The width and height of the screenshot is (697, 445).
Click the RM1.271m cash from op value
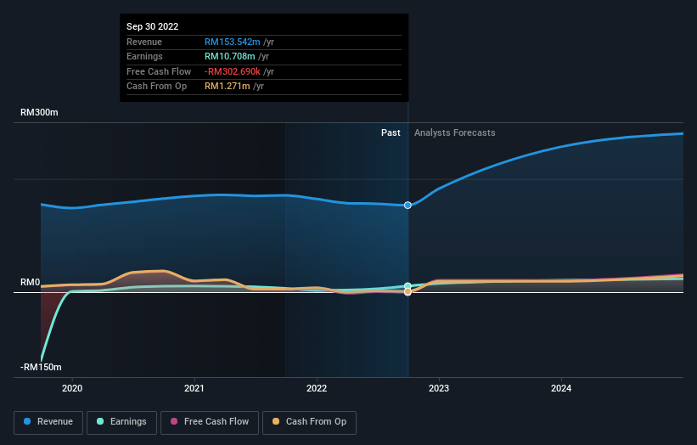tap(228, 87)
